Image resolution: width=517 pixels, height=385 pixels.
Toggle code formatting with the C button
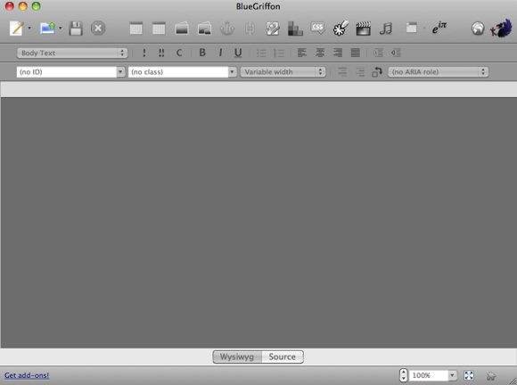click(x=179, y=53)
